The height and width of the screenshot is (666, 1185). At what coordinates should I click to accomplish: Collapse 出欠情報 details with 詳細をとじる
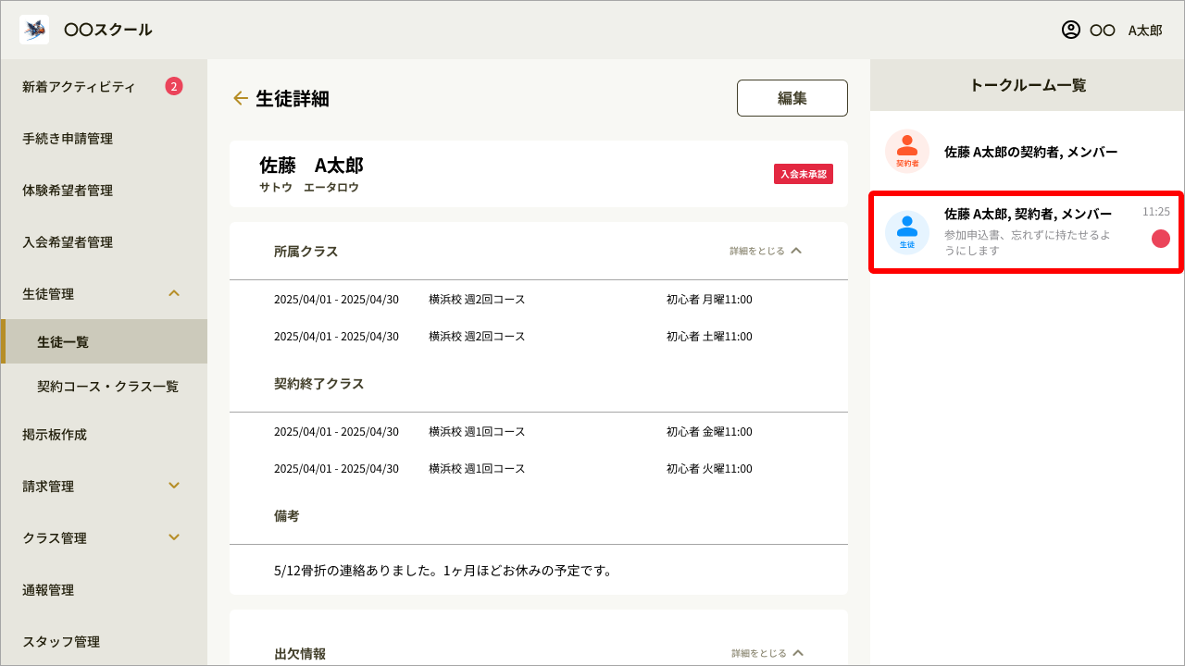pyautogui.click(x=767, y=653)
